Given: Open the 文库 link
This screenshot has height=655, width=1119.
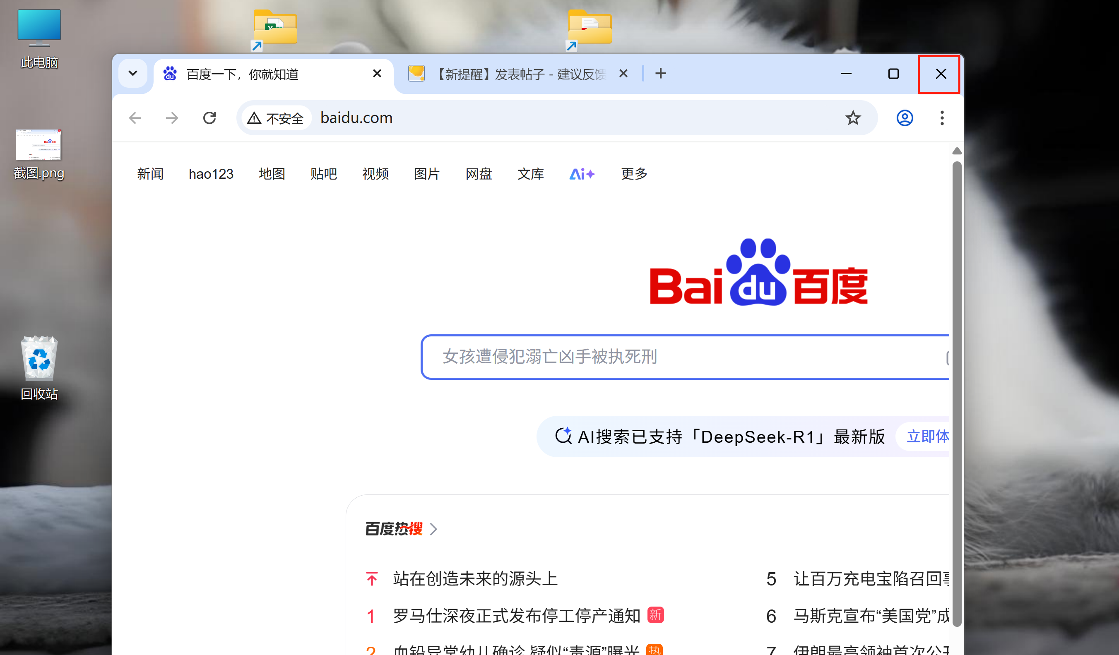Looking at the screenshot, I should [x=530, y=174].
